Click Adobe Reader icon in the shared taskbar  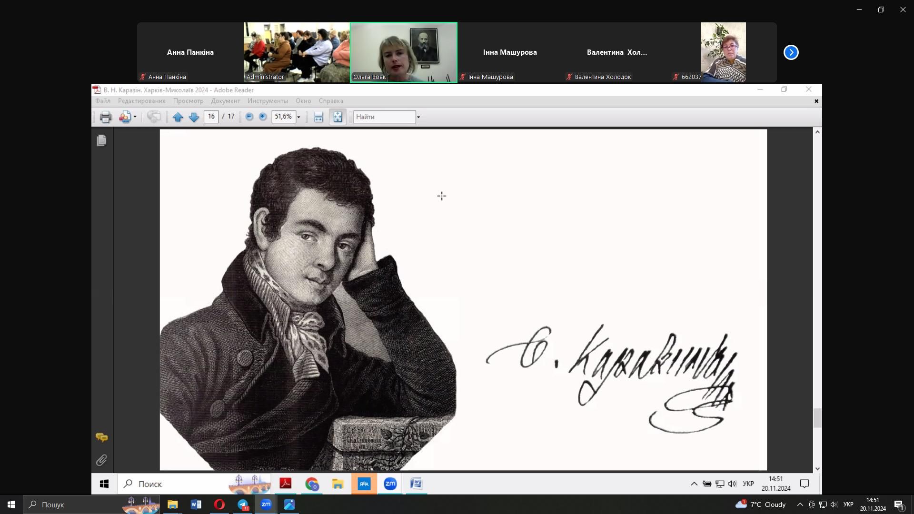click(x=286, y=484)
